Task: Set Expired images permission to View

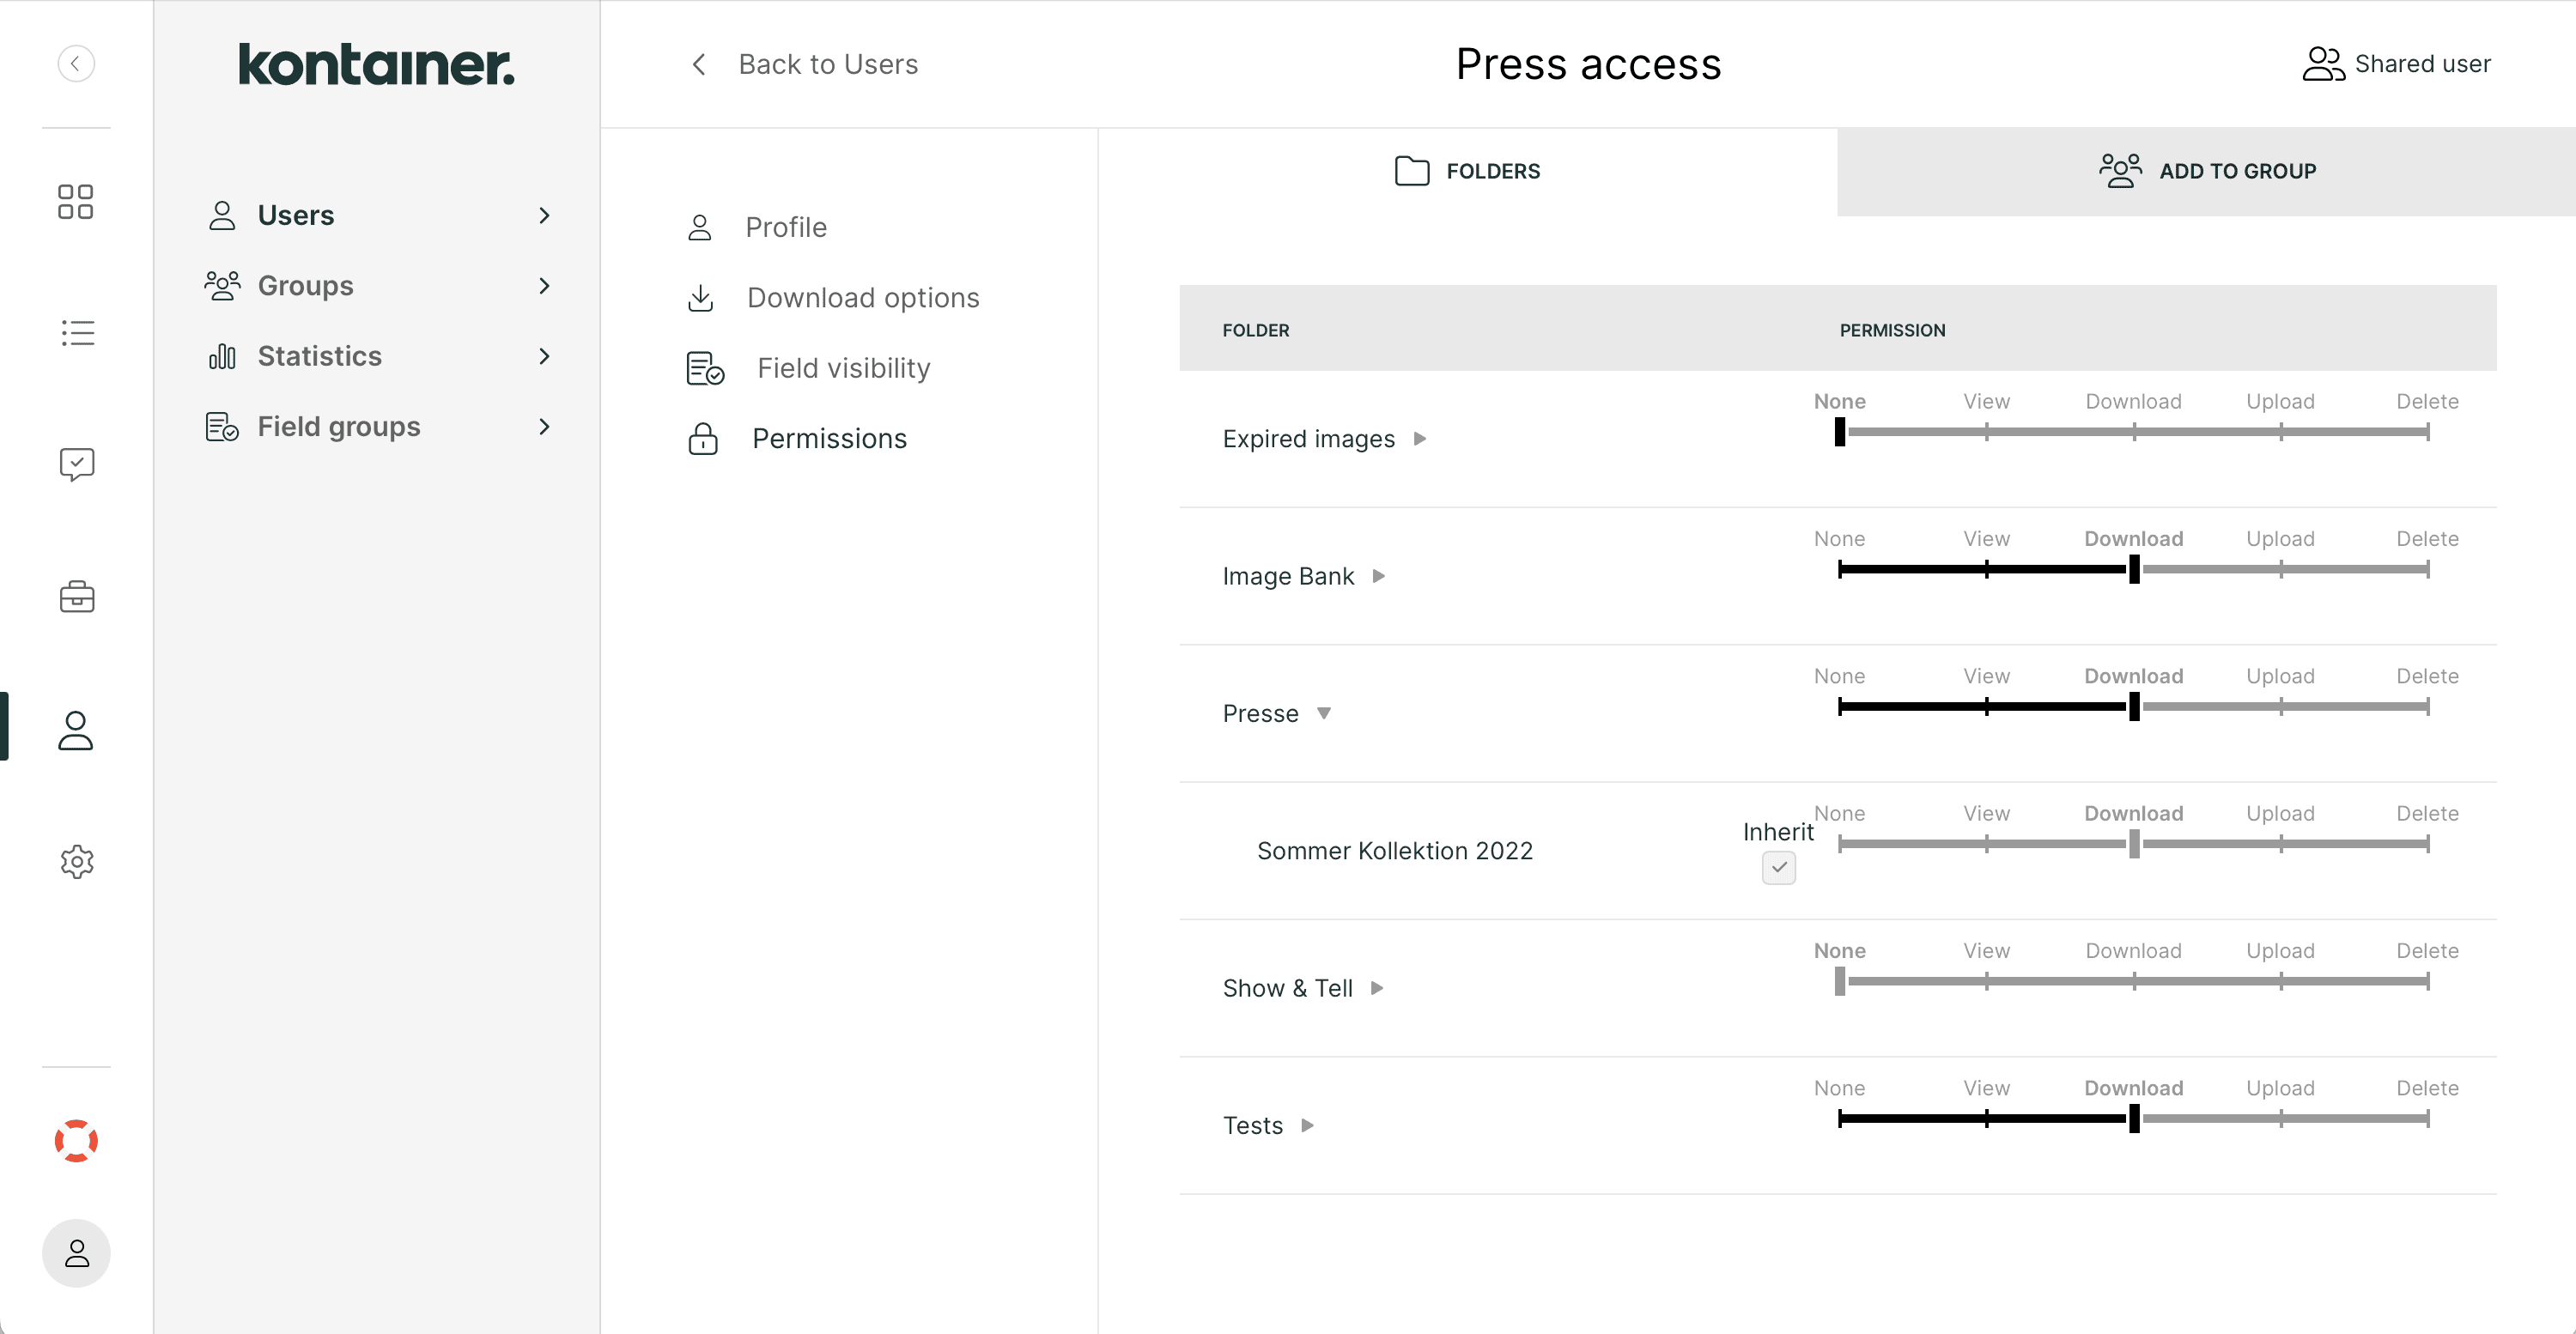Action: pos(1986,432)
